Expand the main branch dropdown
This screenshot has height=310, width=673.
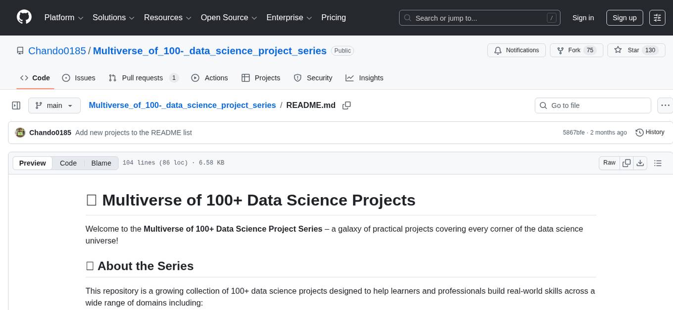pyautogui.click(x=54, y=105)
